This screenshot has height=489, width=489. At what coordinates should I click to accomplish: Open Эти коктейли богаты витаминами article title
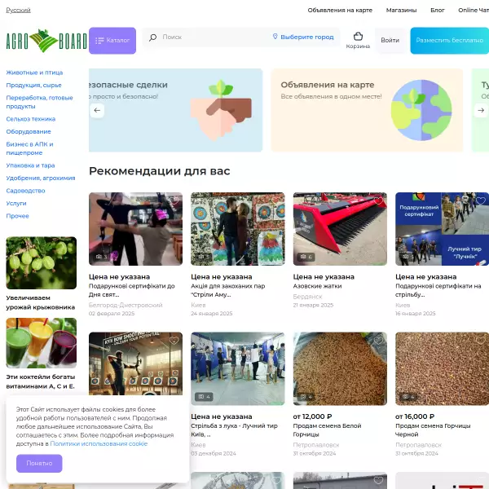click(x=41, y=381)
